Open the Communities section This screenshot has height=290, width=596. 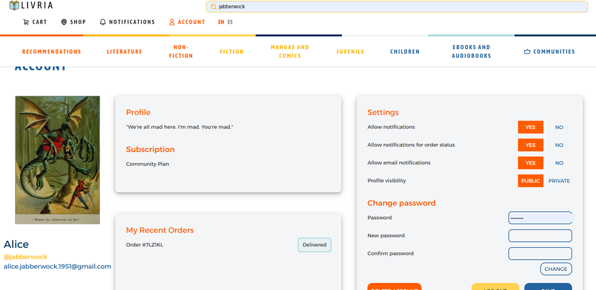(x=549, y=52)
